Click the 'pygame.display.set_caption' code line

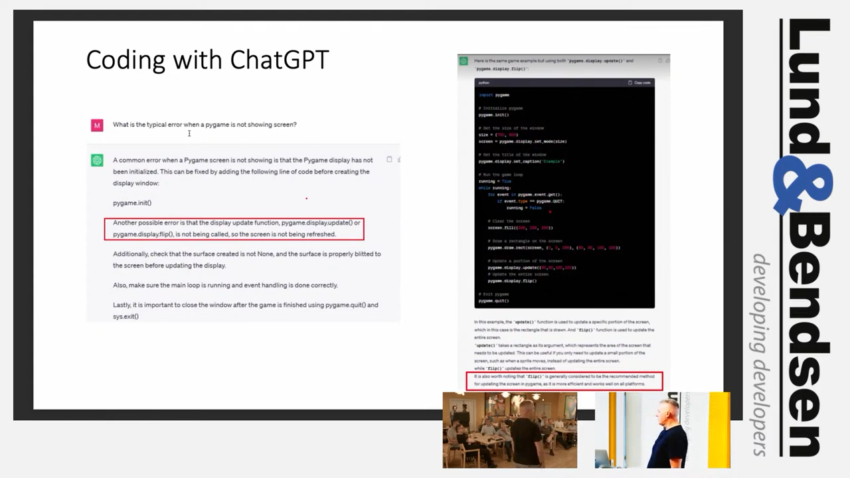tap(521, 161)
